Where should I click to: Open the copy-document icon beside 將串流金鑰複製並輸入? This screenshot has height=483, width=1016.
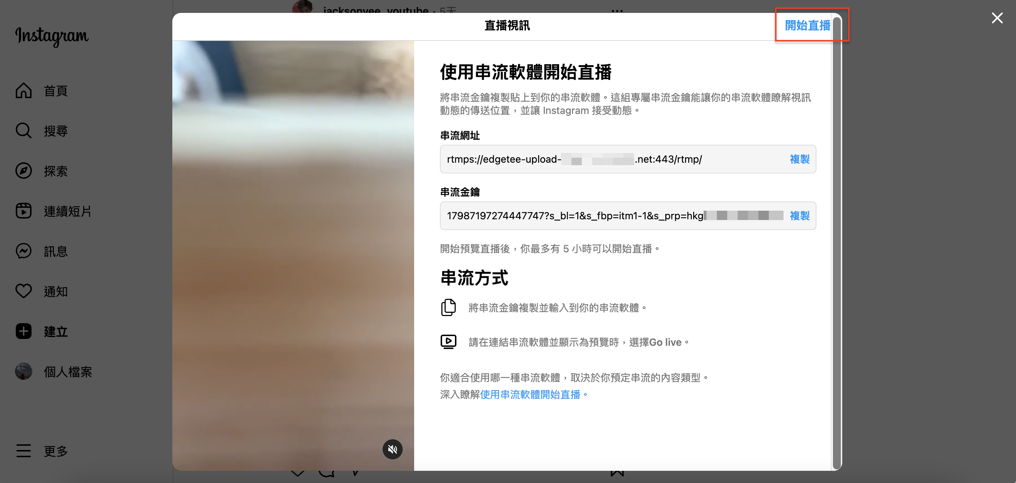[448, 307]
